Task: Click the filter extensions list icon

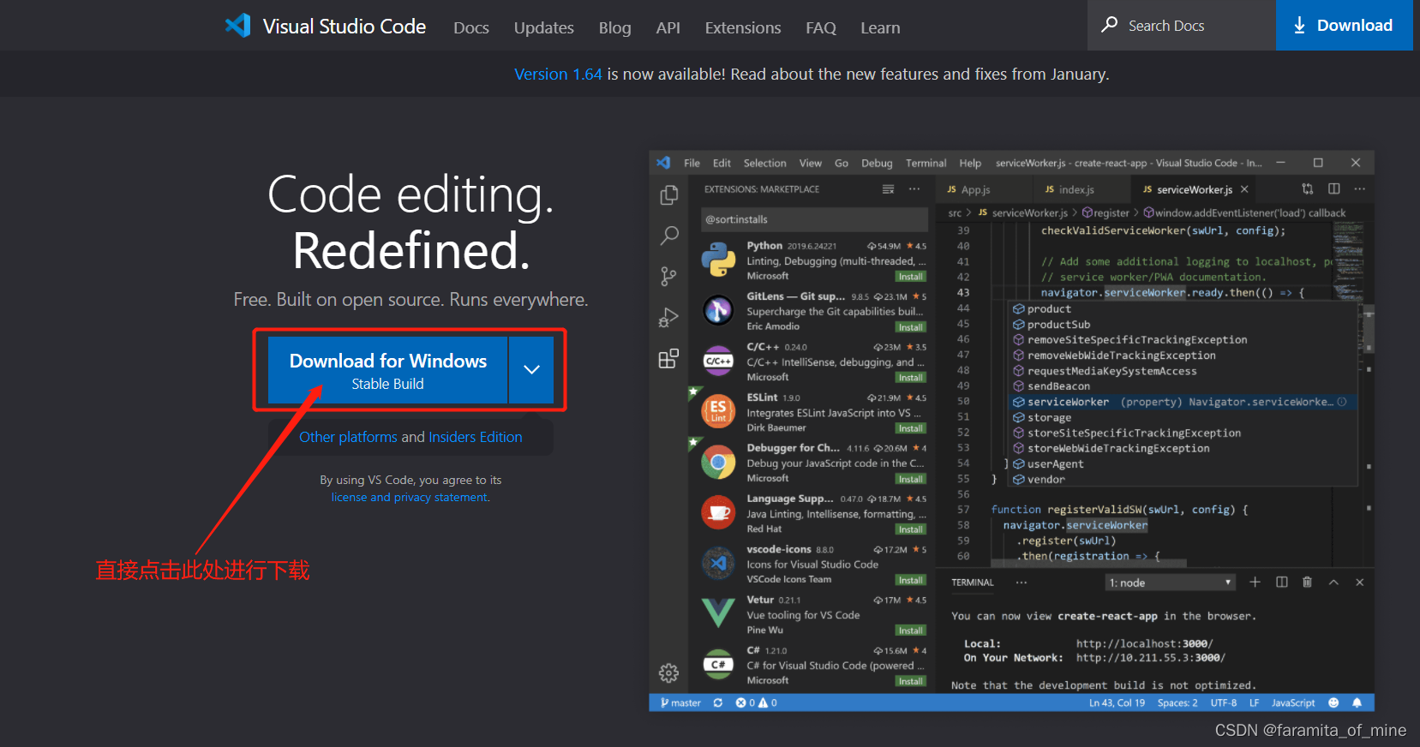Action: (x=888, y=188)
